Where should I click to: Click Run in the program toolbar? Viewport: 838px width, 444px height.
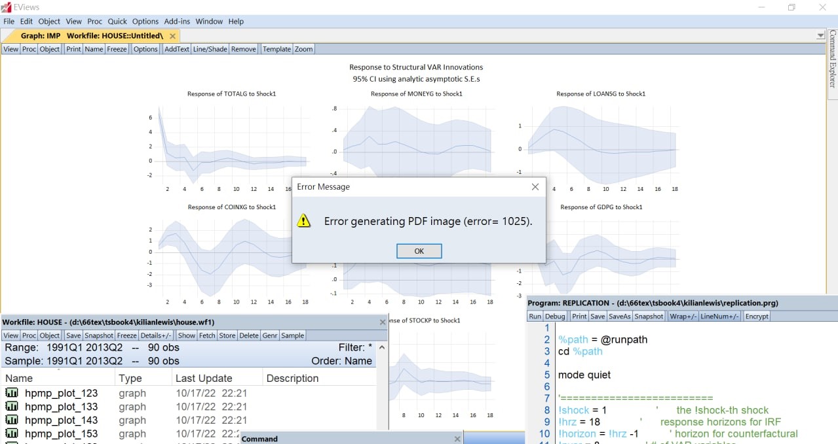pyautogui.click(x=535, y=316)
